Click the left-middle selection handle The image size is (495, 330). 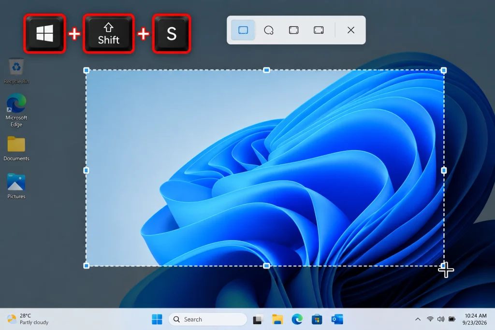pos(86,171)
